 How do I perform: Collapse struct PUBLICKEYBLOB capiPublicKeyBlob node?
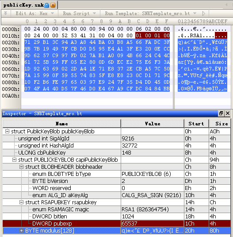14,159
